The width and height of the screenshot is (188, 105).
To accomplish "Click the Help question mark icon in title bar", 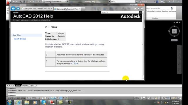I will click(x=162, y=2).
